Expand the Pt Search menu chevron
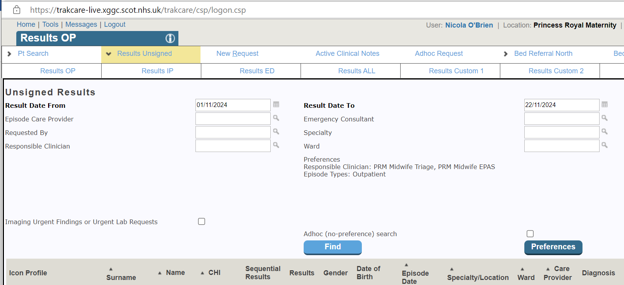This screenshot has height=285, width=624. [9, 54]
